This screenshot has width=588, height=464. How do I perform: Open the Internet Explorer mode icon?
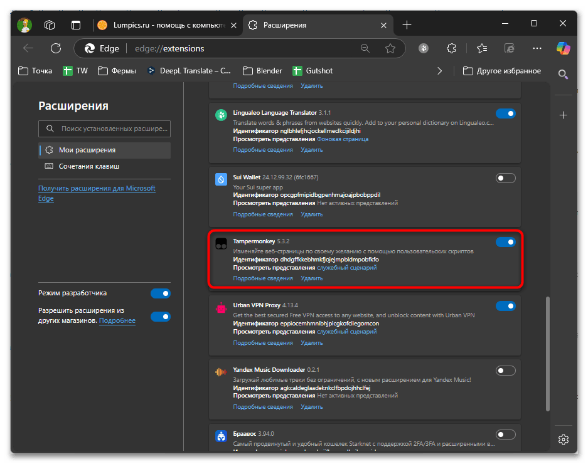[x=510, y=48]
